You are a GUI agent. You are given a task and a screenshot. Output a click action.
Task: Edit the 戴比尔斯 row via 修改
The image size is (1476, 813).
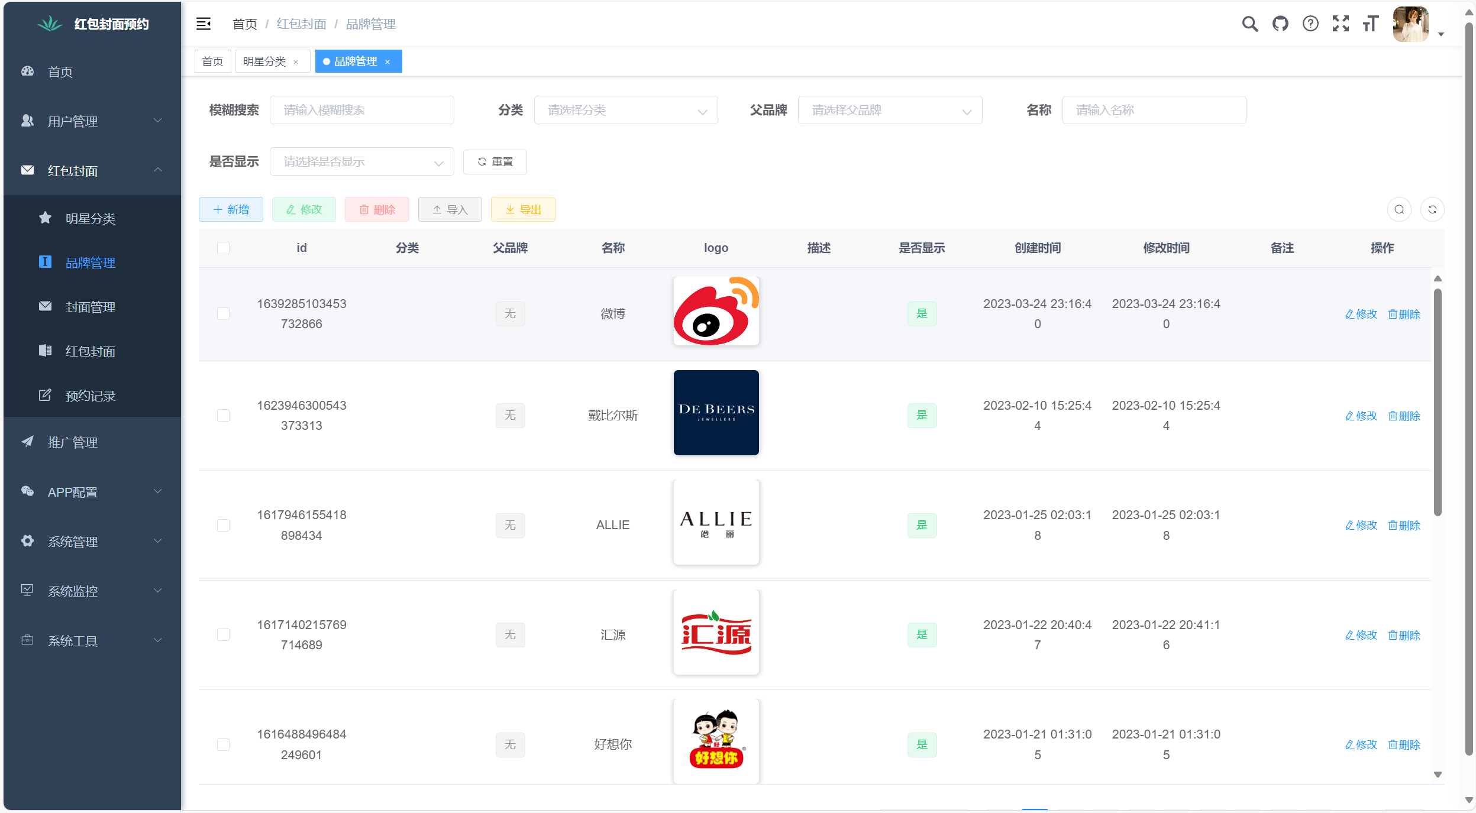tap(1361, 416)
